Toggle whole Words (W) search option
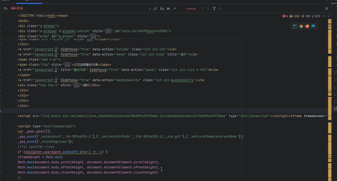This screenshot has height=181, width=337. point(168,8)
